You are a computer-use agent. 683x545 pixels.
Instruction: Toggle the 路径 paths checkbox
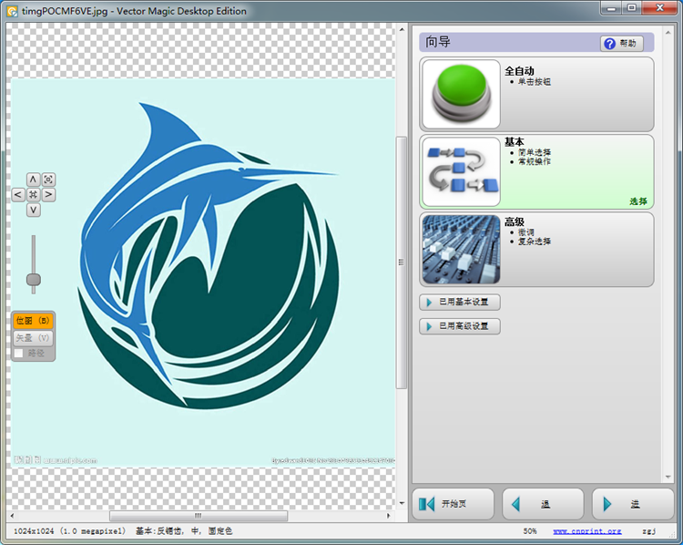pyautogui.click(x=19, y=354)
